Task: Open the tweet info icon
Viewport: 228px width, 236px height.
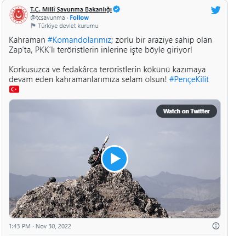Action: point(216,226)
